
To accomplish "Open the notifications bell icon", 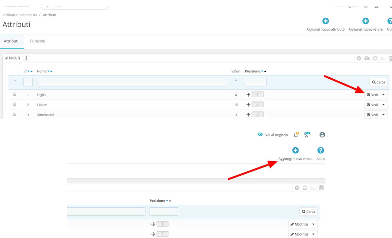I will click(x=295, y=134).
